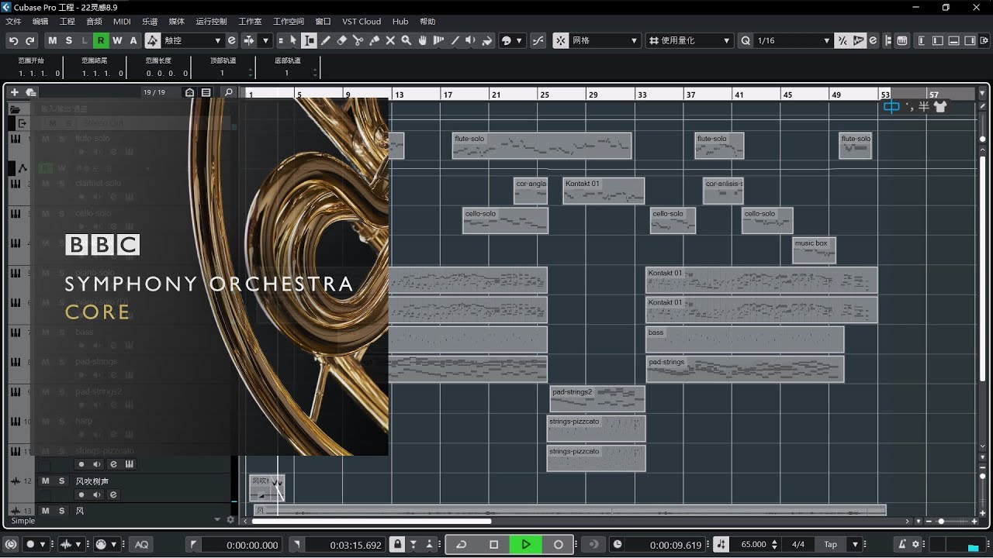
Task: Select the Split scissors tool
Action: pyautogui.click(x=358, y=40)
